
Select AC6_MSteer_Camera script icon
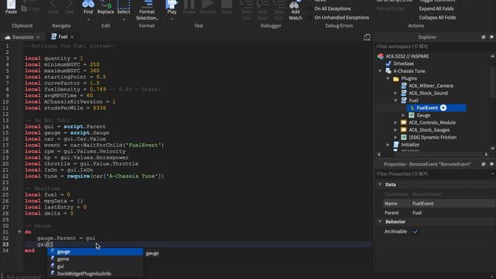[404, 86]
